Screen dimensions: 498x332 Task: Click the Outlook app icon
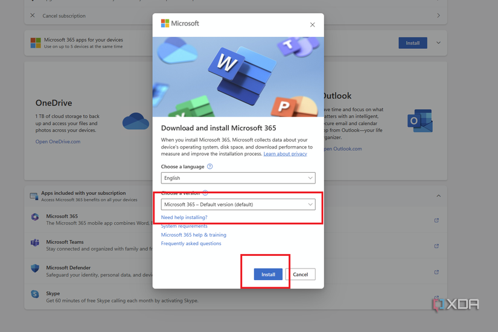[x=420, y=121]
